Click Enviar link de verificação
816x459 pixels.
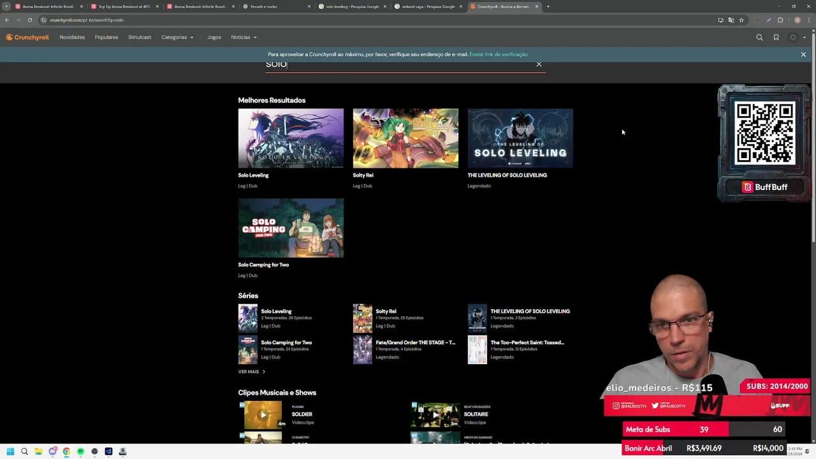pos(499,55)
